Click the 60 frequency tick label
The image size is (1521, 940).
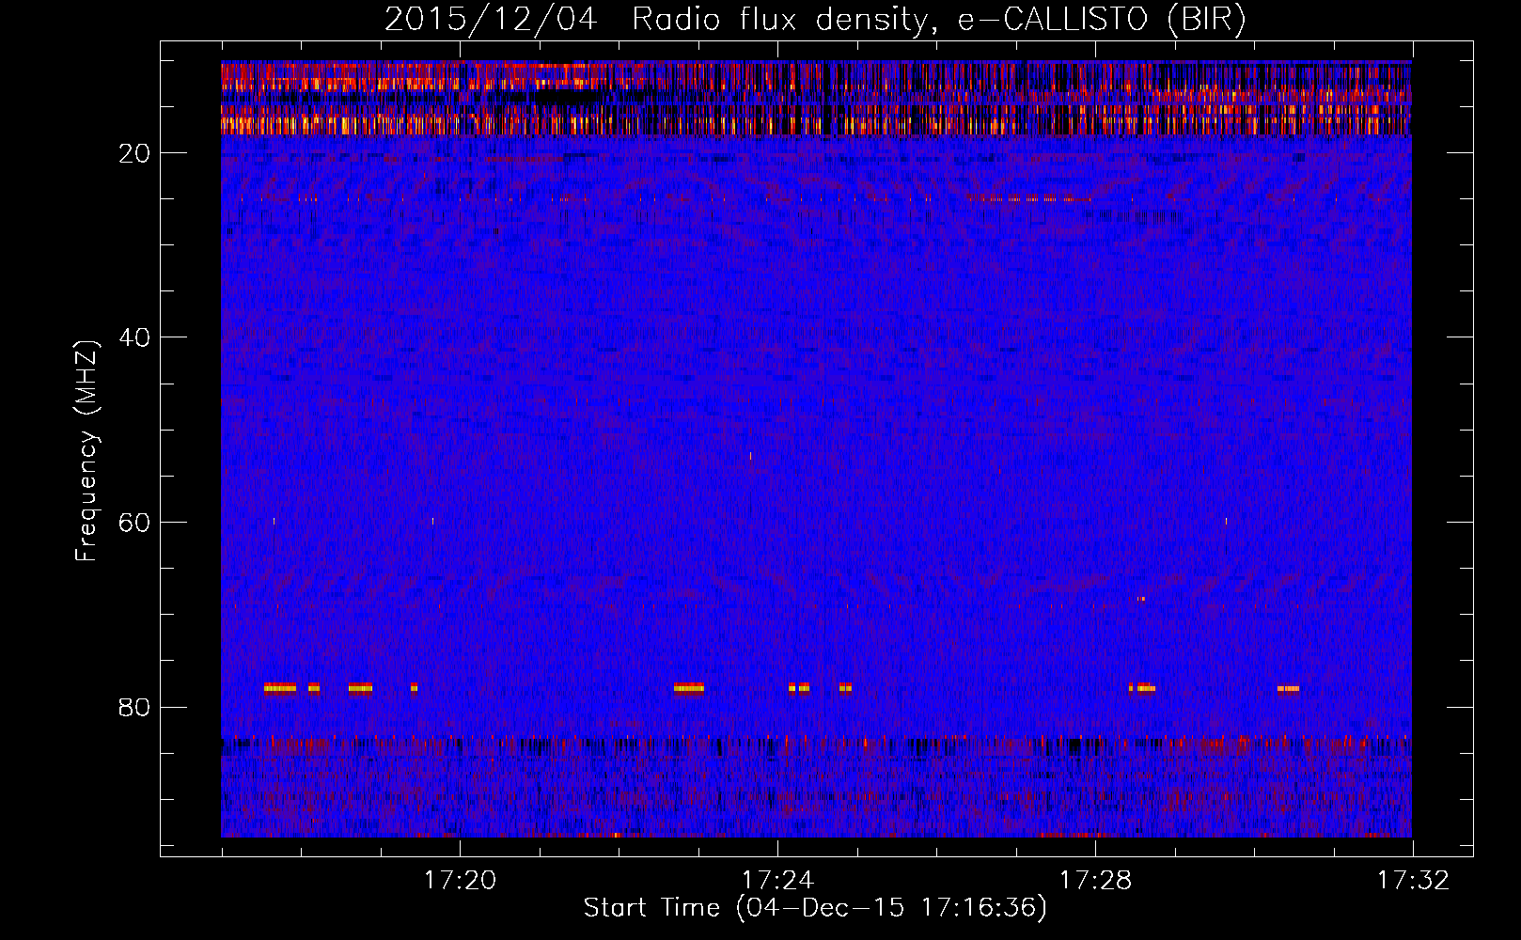click(x=134, y=523)
